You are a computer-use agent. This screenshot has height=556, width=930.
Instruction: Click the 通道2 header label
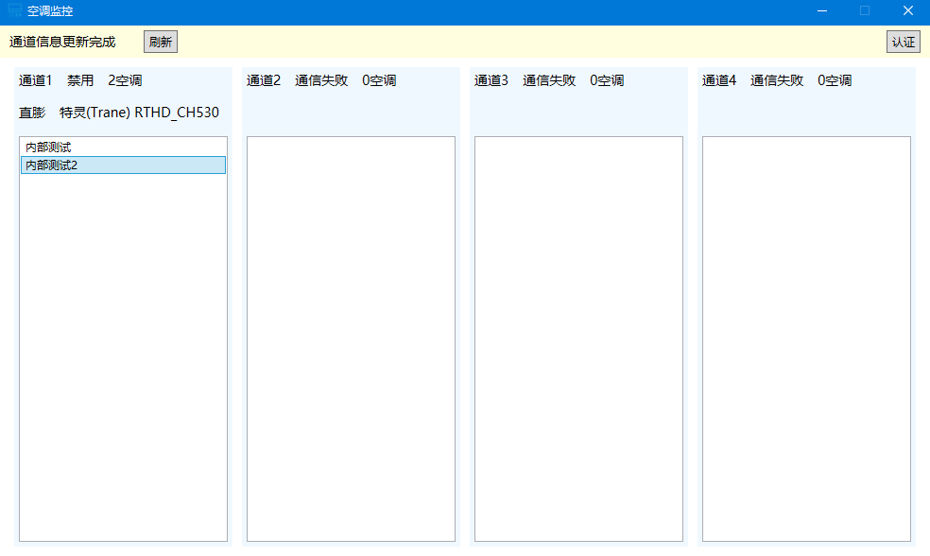click(x=264, y=80)
